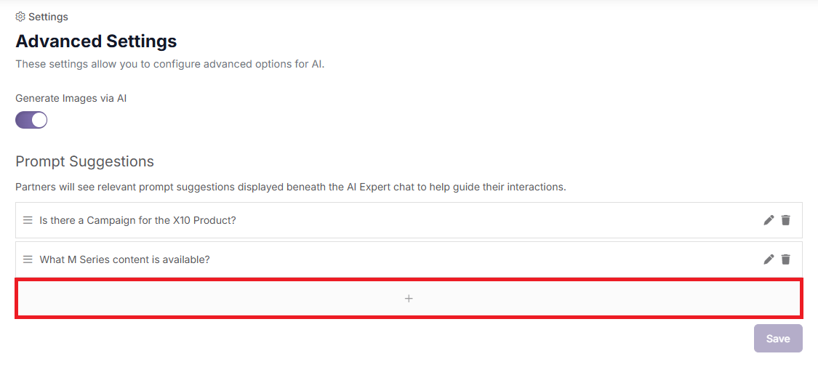
Task: Edit the M Series content suggestion
Action: pyautogui.click(x=769, y=259)
